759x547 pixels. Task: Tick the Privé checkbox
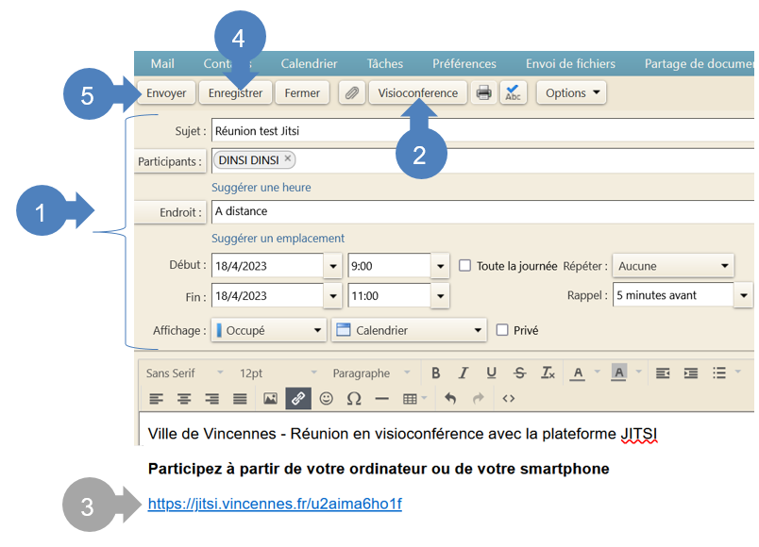point(502,330)
